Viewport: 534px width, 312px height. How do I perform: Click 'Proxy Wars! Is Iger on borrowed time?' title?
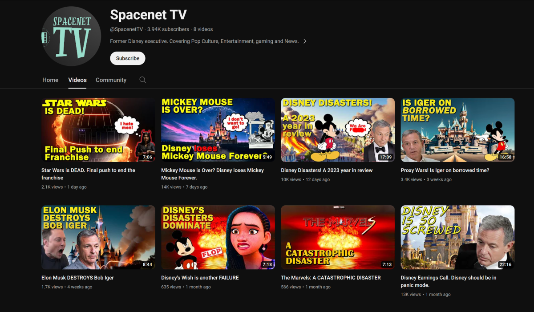445,170
